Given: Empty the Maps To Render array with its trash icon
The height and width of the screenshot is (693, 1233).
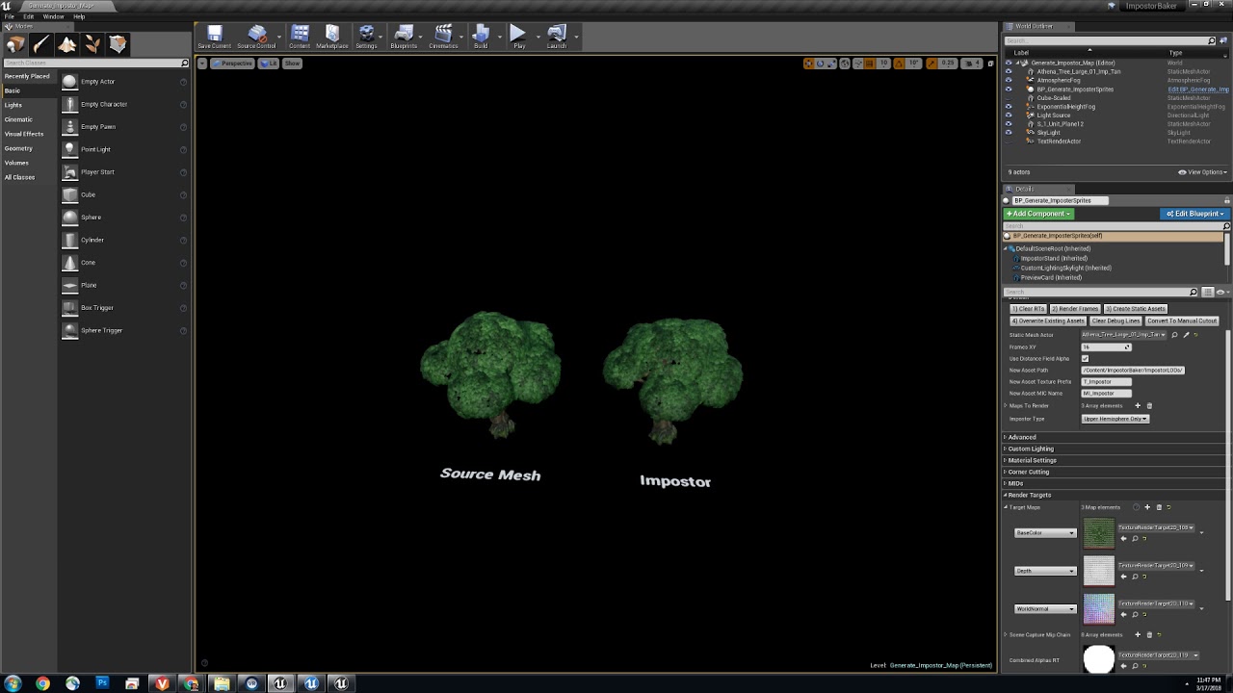Looking at the screenshot, I should 1149,405.
